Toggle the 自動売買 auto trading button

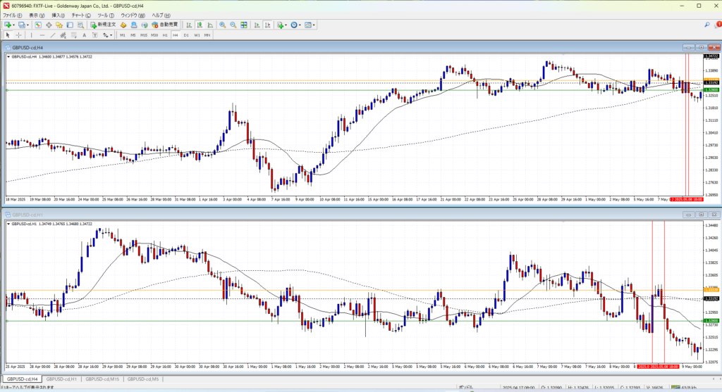tap(165, 25)
